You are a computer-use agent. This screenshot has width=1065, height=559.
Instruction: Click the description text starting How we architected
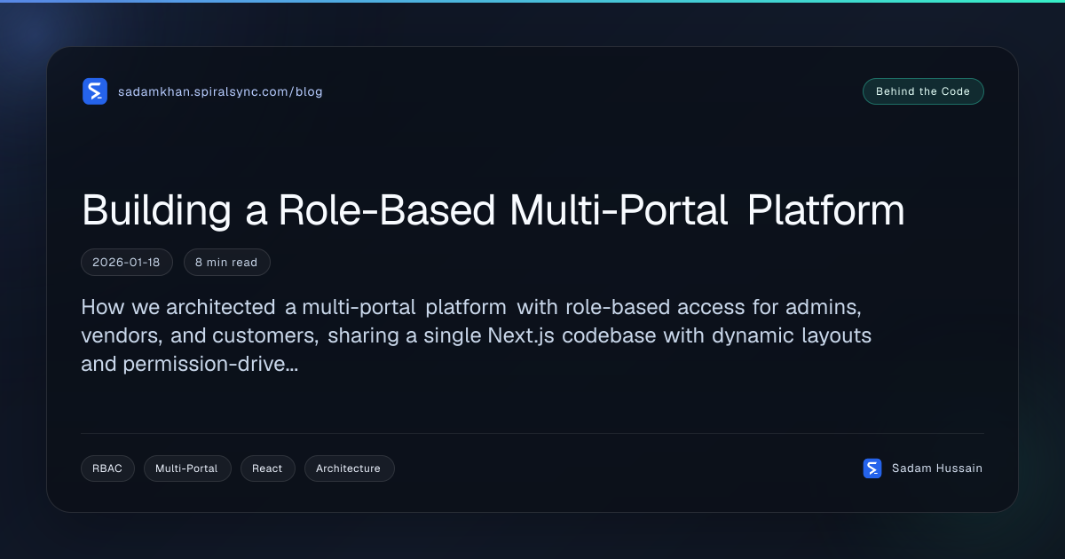click(477, 336)
